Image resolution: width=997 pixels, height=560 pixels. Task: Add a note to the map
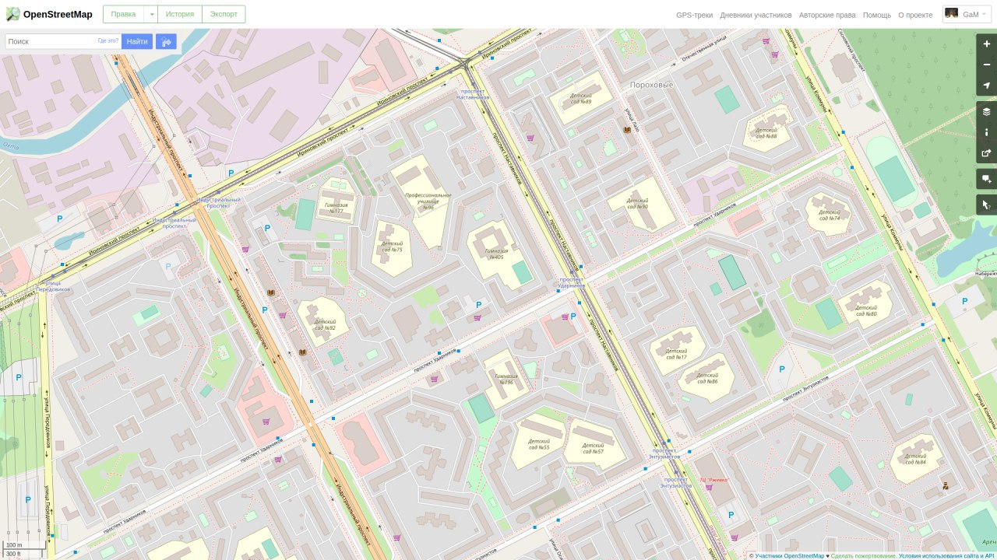[986, 179]
